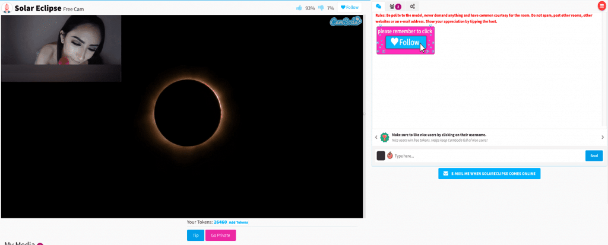
Task: Focus the 'Type here...' chat input
Action: pos(489,156)
